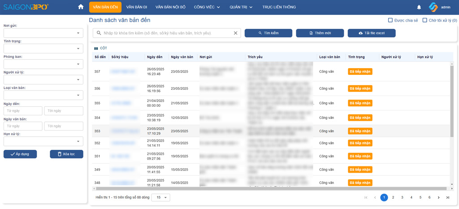Viewport: 459px width, 209px height.
Task: Go to the Home icon in navbar
Action: pos(81,7)
